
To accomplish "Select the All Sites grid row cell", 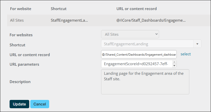I will (x=17, y=20).
